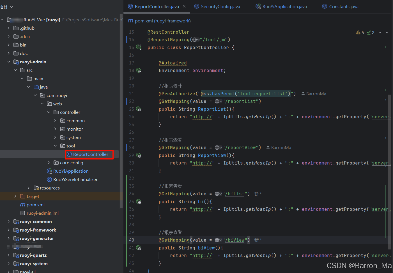Click the endpoint gutter icon on line 35
The height and width of the screenshot is (273, 393).
(x=139, y=202)
